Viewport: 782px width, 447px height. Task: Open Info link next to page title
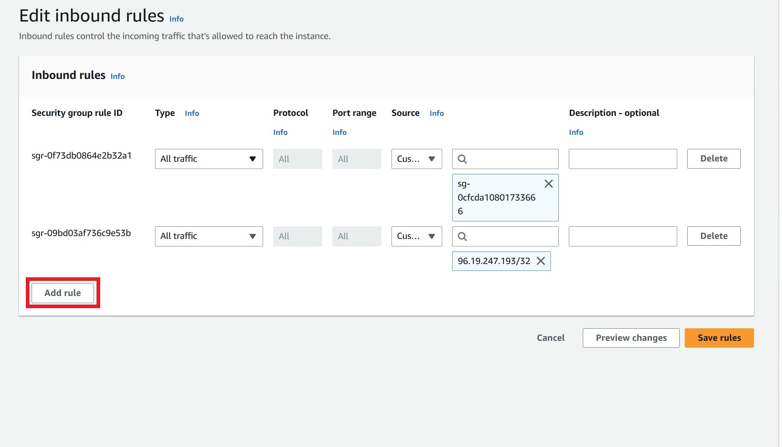(x=176, y=19)
